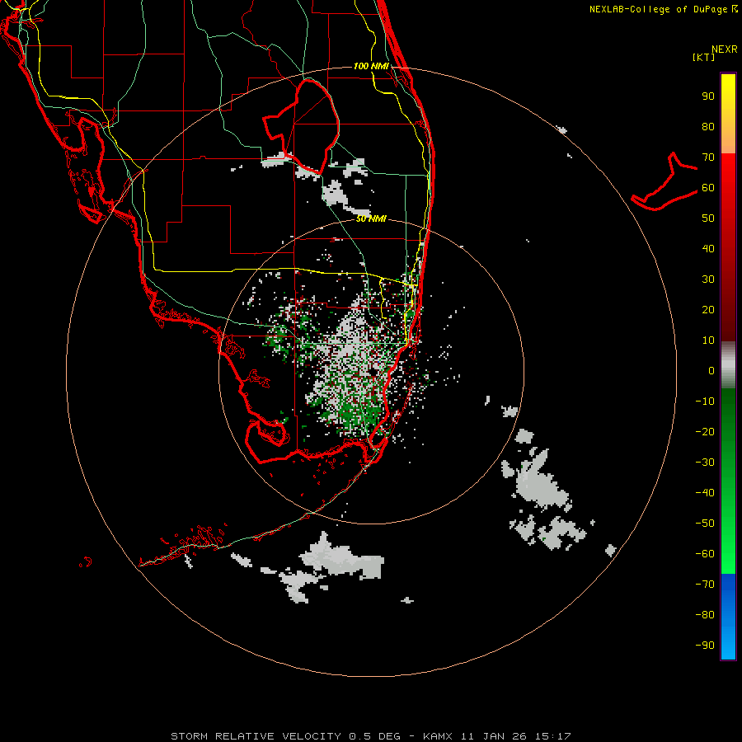
Task: Select the 30 value on velocity scale
Action: [x=708, y=279]
